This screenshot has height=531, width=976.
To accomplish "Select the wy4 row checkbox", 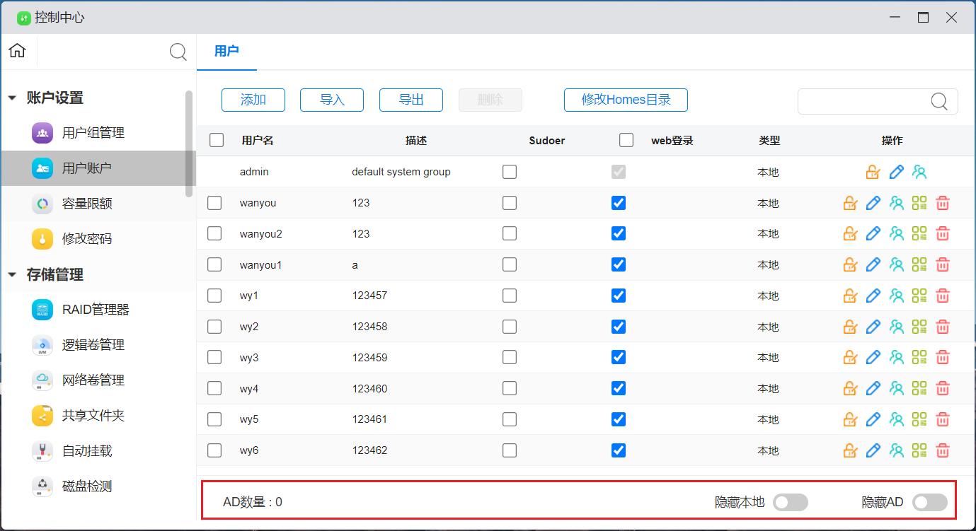I will [x=214, y=388].
